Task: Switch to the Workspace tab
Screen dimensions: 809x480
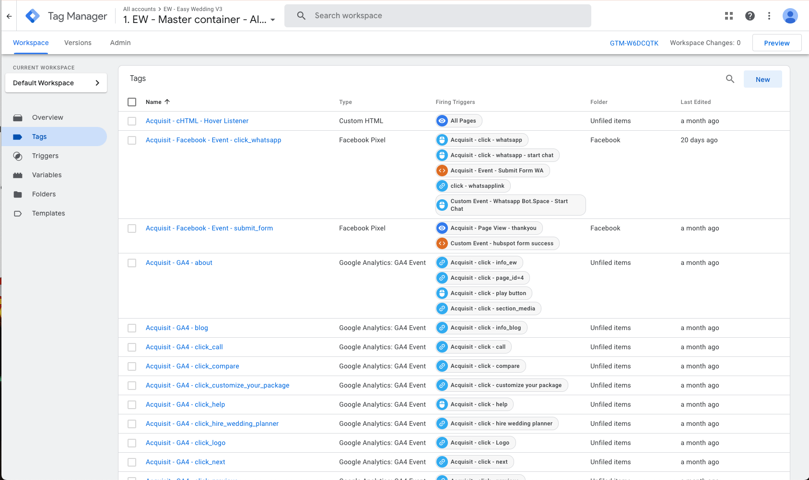Action: pyautogui.click(x=31, y=43)
